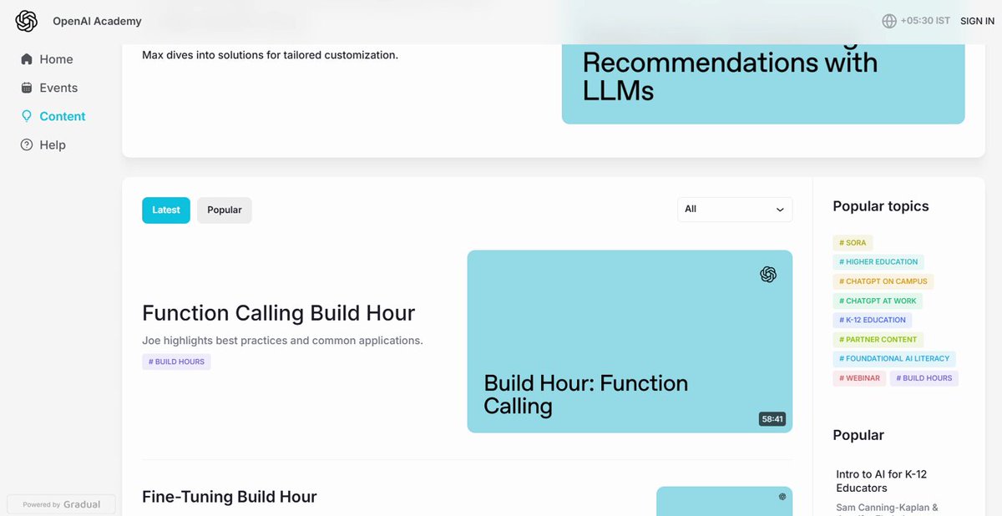Viewport: 1002px width, 516px height.
Task: Open the All filter dropdown
Action: [x=735, y=210]
